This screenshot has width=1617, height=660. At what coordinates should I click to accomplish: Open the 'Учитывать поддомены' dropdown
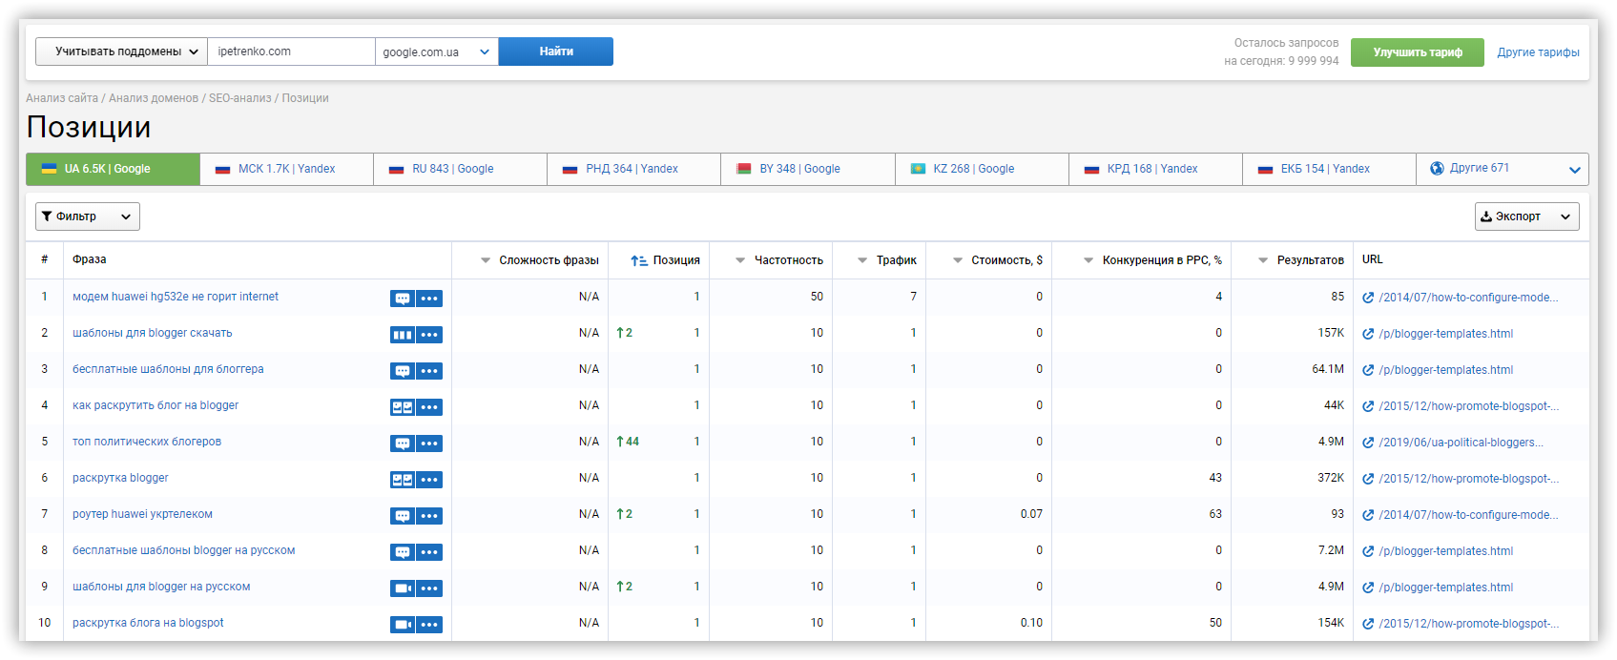(x=121, y=52)
